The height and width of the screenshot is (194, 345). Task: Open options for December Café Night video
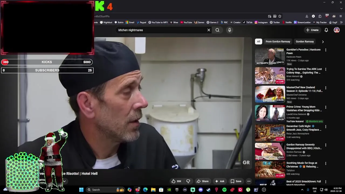(x=326, y=127)
